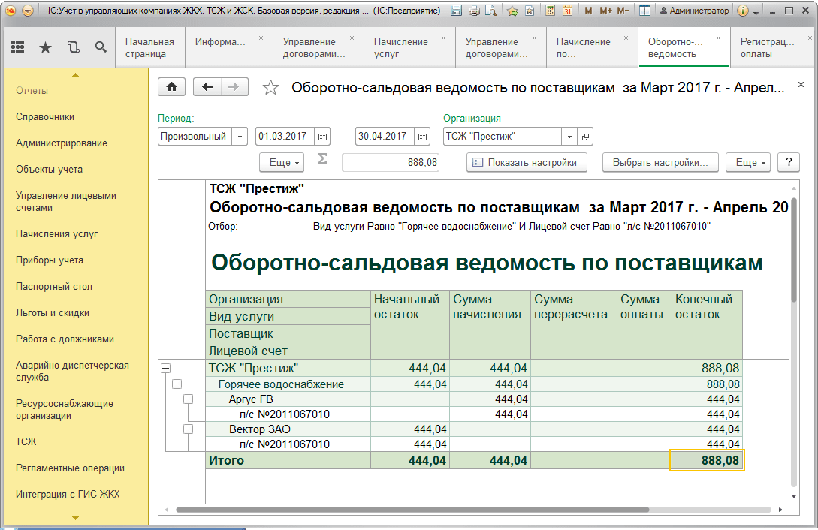818x530 pixels.
Task: Open the Организация dropdown arrow
Action: (x=569, y=137)
